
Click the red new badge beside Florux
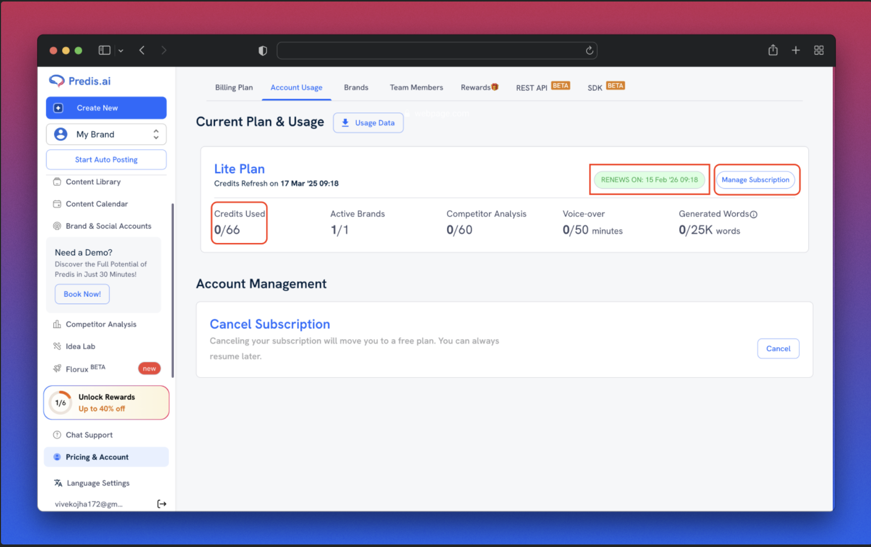click(149, 368)
